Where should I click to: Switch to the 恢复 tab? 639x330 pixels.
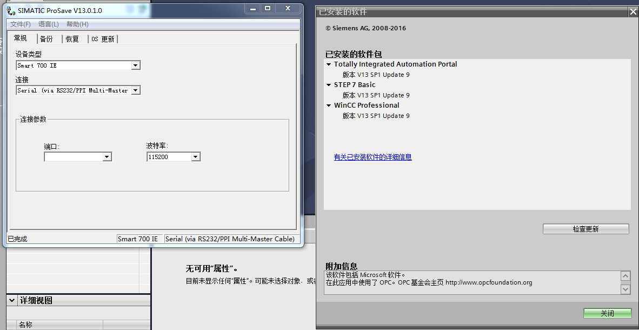pyautogui.click(x=72, y=39)
